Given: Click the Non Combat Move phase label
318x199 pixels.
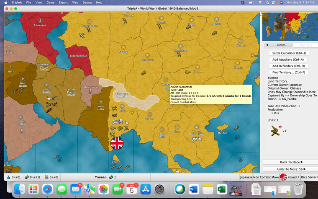Looking at the screenshot, I should coord(266,177).
